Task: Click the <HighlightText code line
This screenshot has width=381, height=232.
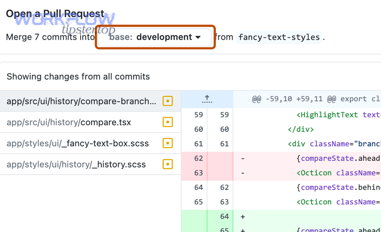Action: (307, 115)
